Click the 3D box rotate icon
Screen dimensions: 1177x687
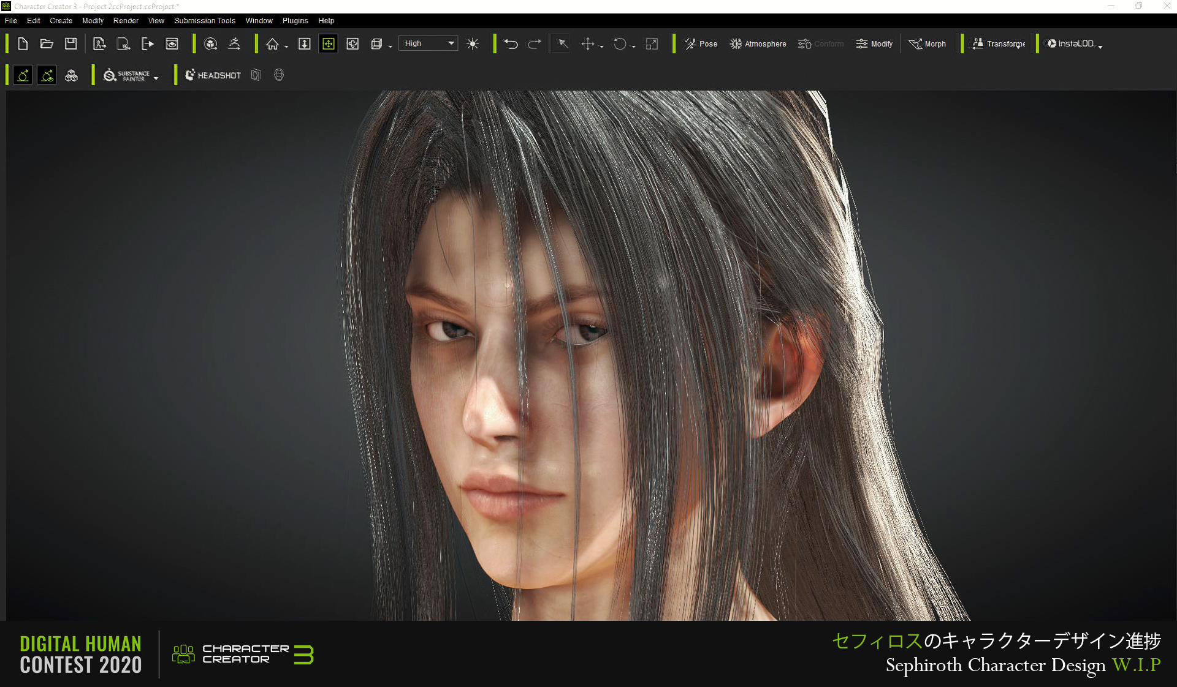pyautogui.click(x=211, y=44)
